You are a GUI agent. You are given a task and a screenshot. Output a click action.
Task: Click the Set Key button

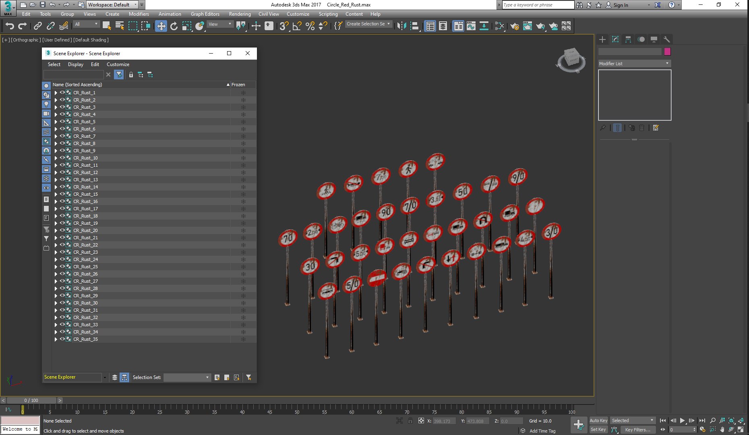(x=598, y=430)
